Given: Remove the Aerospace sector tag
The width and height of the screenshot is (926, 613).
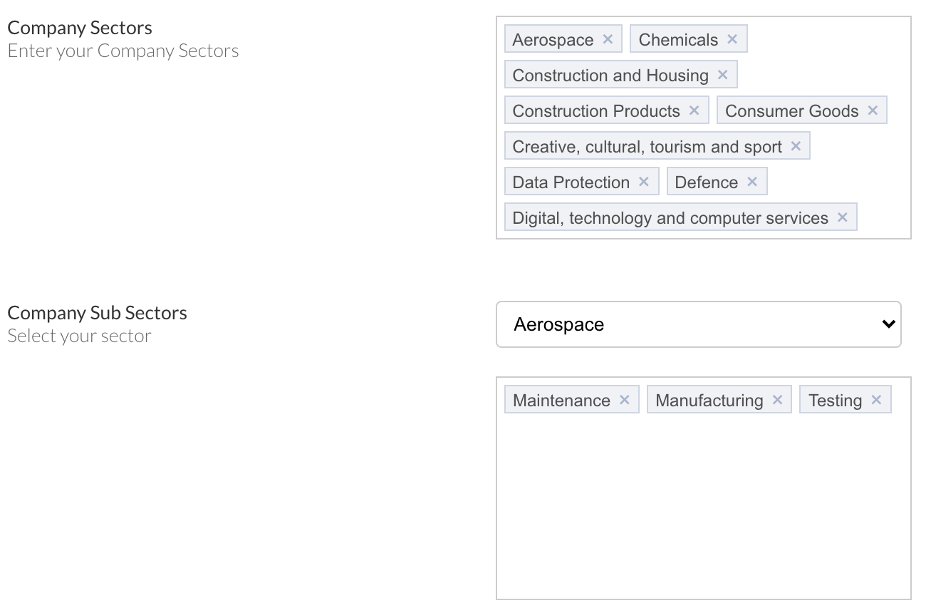Looking at the screenshot, I should [x=610, y=39].
